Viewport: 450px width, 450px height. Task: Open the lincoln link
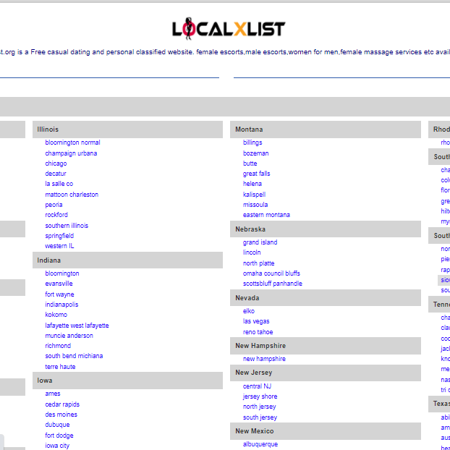point(252,252)
